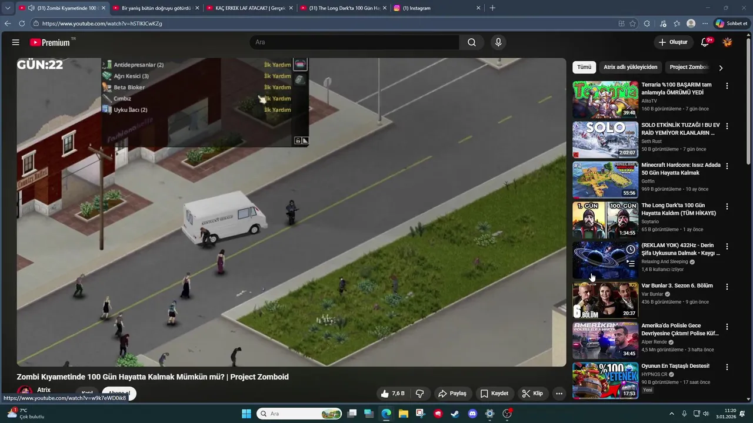Create a clip with Klip button
The image size is (753, 423).
tap(532, 394)
